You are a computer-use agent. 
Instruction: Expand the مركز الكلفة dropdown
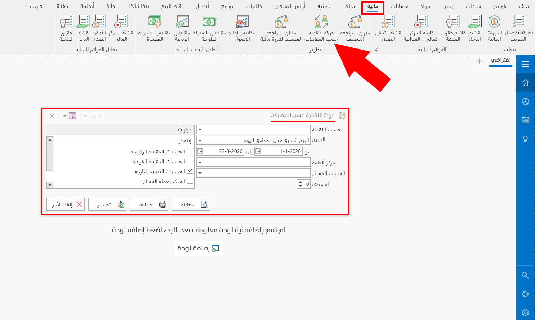200,163
